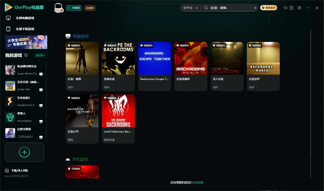324x191 pixels.
Task: Open the 深入后室 game card
Action: click(x=227, y=66)
